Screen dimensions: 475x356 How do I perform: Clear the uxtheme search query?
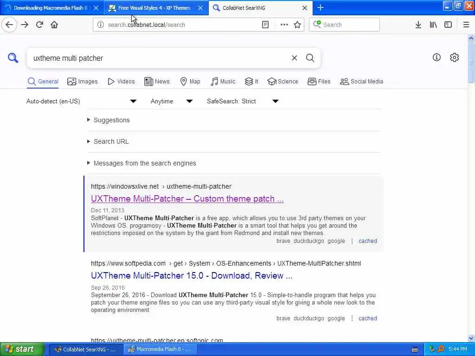[x=294, y=58]
